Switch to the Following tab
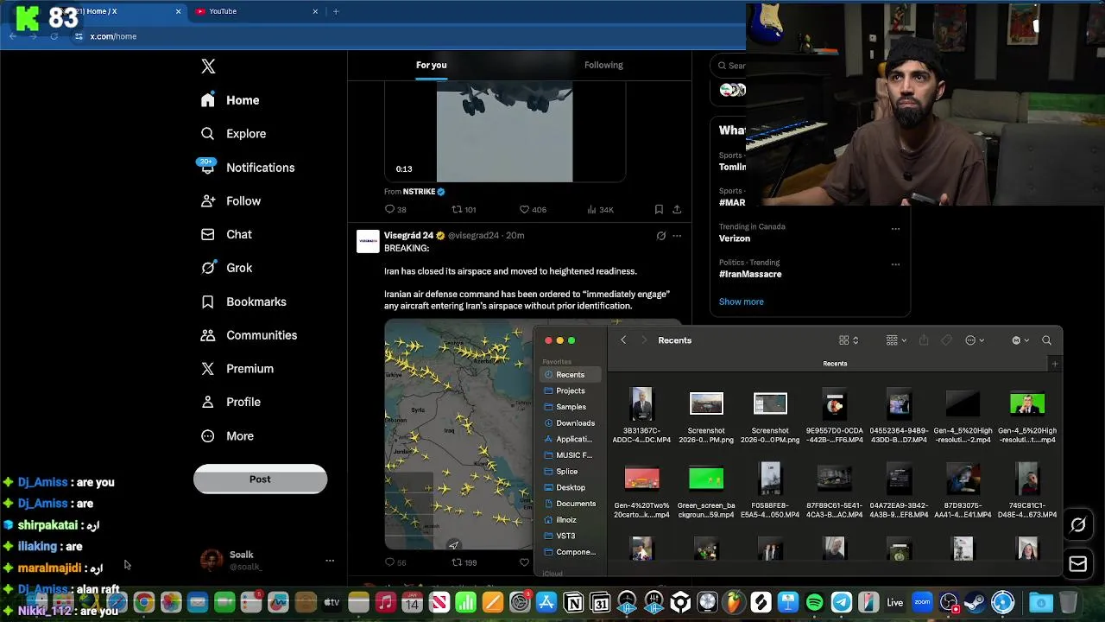1105x622 pixels. click(603, 65)
